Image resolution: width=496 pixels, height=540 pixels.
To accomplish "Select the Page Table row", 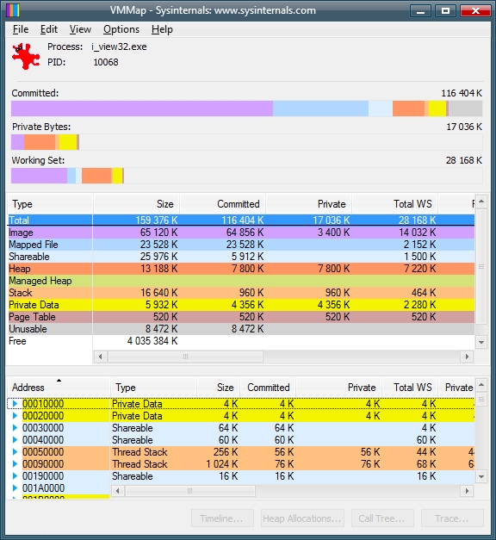I will 241,317.
